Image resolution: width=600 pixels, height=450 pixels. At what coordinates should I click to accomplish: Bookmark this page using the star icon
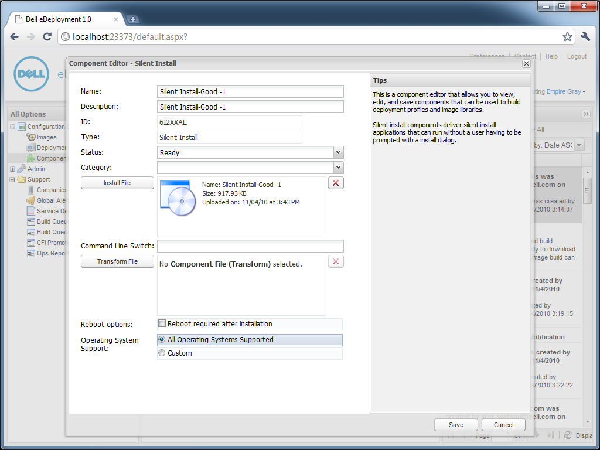(567, 37)
